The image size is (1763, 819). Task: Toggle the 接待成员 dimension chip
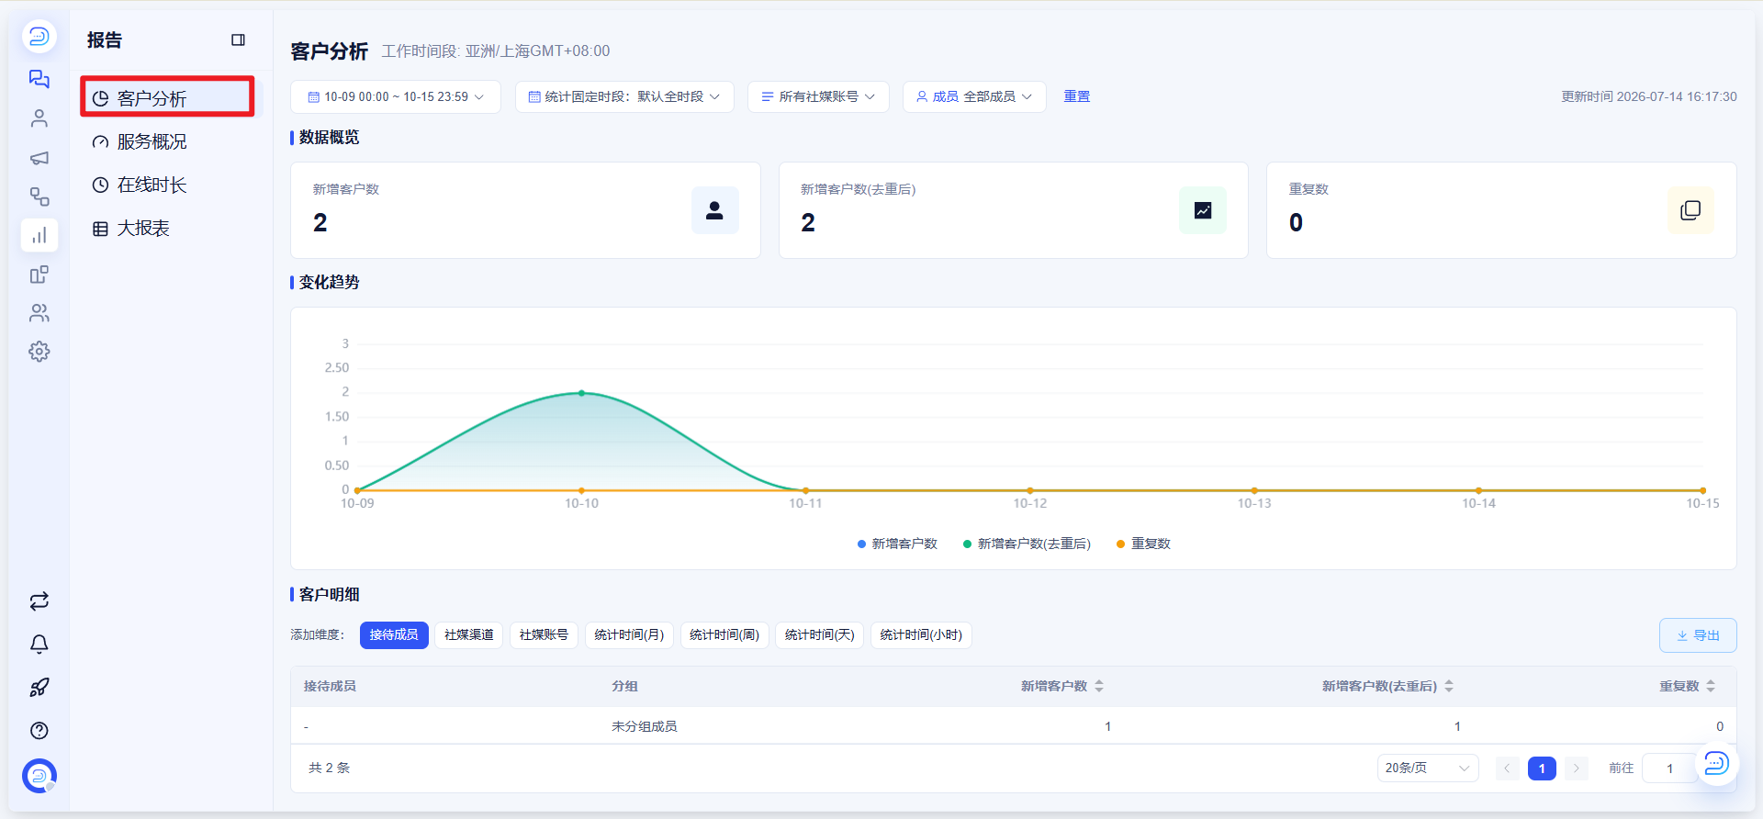click(x=394, y=635)
